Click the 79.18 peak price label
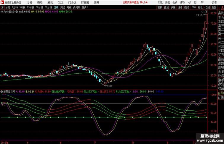Viewport: 224px width, 144px height. click(x=199, y=15)
